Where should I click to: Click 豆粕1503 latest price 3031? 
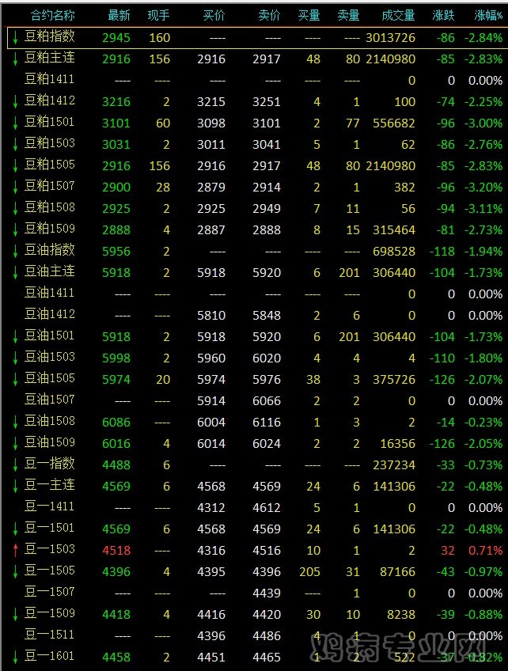point(116,145)
